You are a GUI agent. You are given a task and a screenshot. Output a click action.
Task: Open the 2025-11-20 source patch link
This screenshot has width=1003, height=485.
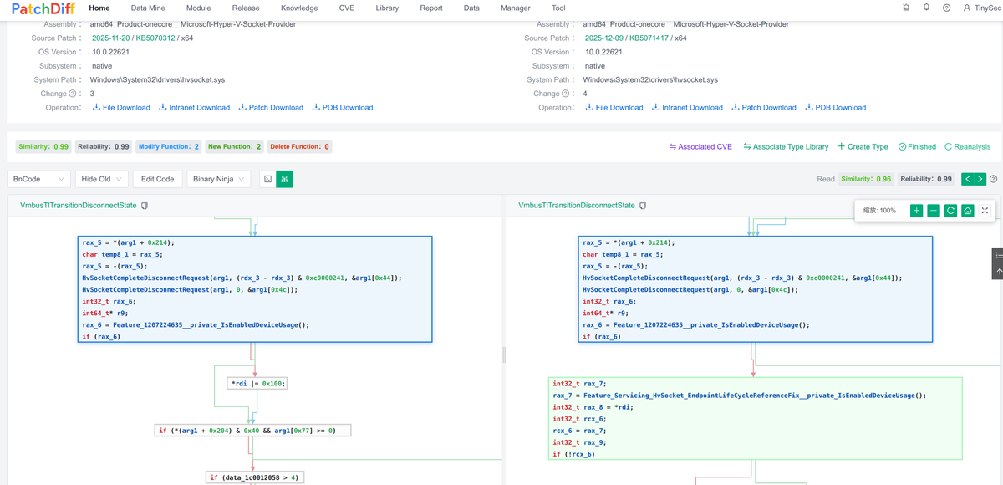tap(110, 38)
